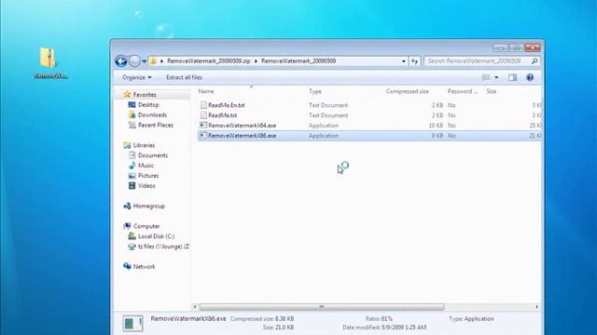This screenshot has width=597, height=335.
Task: Close the Explorer window
Action: 533,47
